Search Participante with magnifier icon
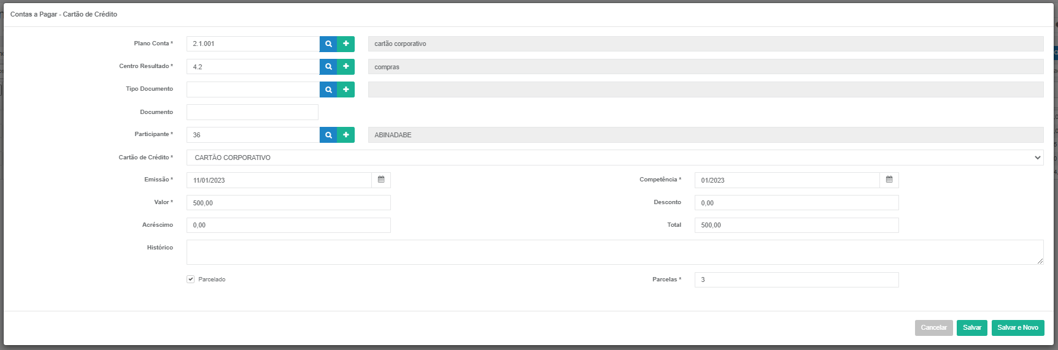 (x=328, y=135)
